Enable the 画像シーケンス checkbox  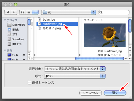tap(29, 82)
